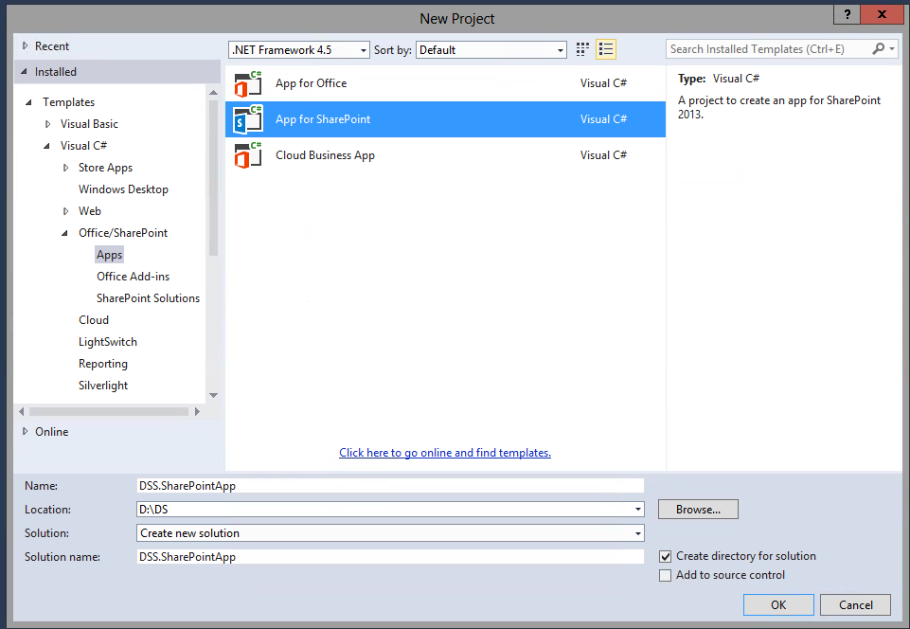Viewport: 910px width, 629px height.
Task: Expand the Visual Basic node arrow
Action: pos(47,124)
